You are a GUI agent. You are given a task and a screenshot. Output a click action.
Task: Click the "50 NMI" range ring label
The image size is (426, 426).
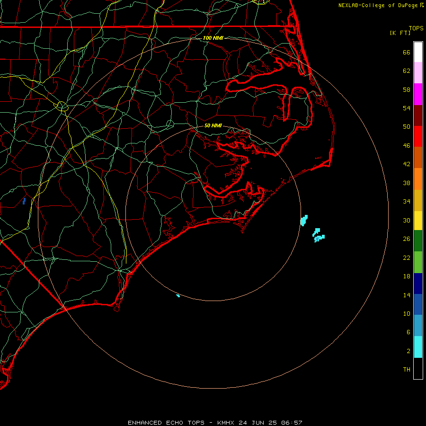[x=213, y=125]
